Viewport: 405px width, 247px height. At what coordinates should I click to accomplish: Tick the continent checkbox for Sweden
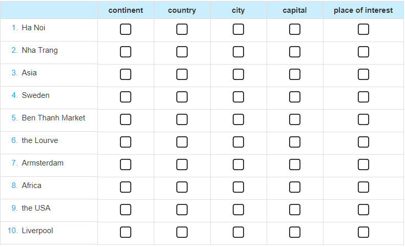[126, 97]
